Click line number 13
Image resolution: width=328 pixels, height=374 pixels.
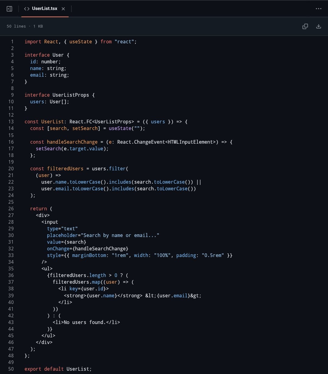coord(11,122)
